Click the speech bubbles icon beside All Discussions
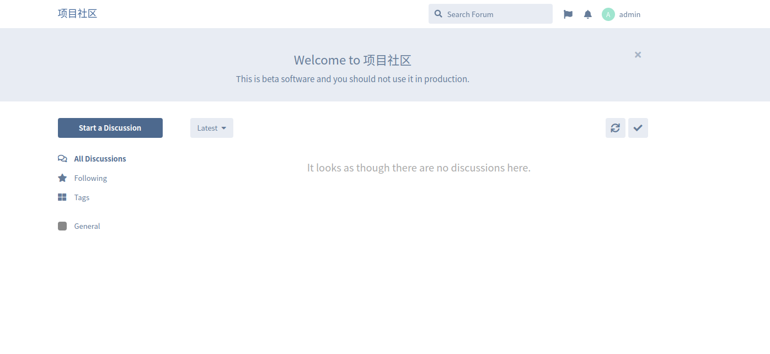This screenshot has height=354, width=770. click(62, 159)
